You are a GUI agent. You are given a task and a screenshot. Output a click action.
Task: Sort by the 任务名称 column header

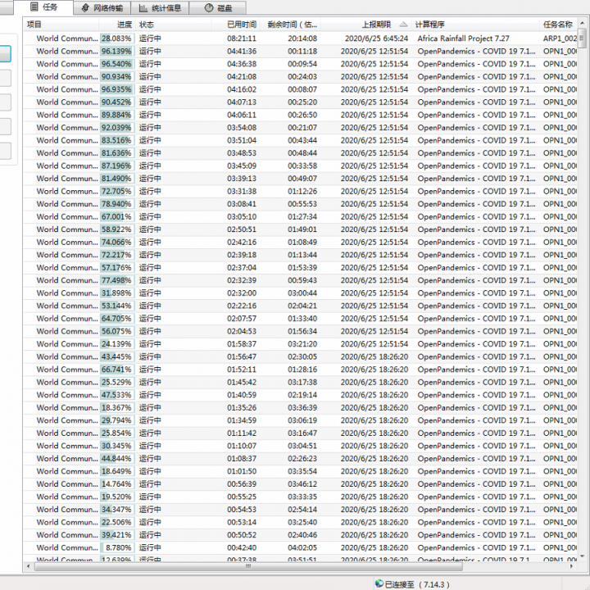click(x=558, y=25)
